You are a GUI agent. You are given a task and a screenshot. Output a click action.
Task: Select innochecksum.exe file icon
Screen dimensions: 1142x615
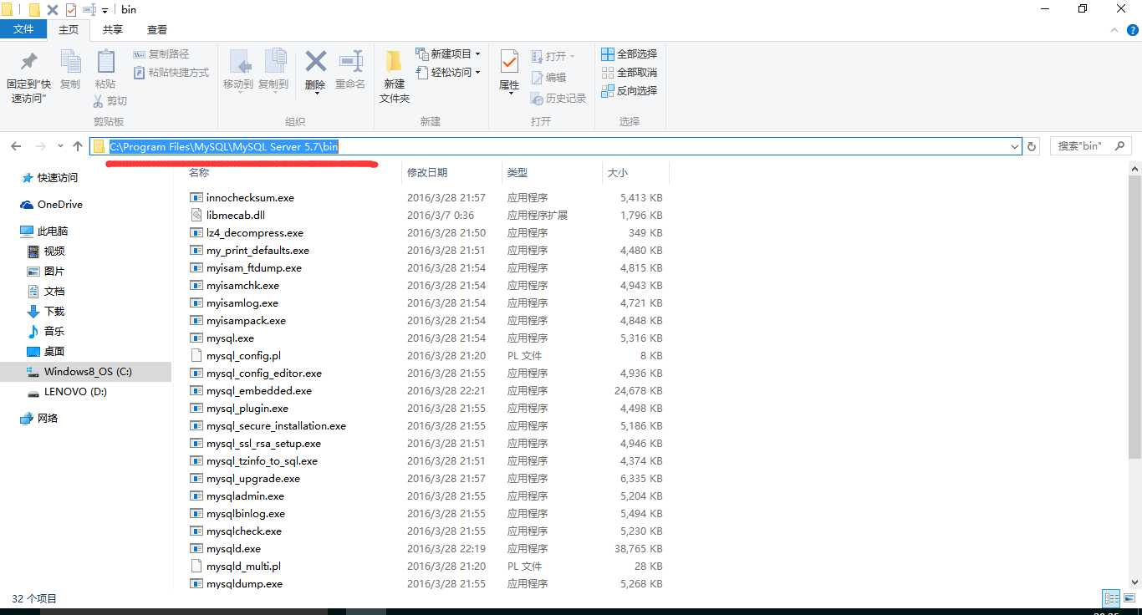[x=196, y=197]
